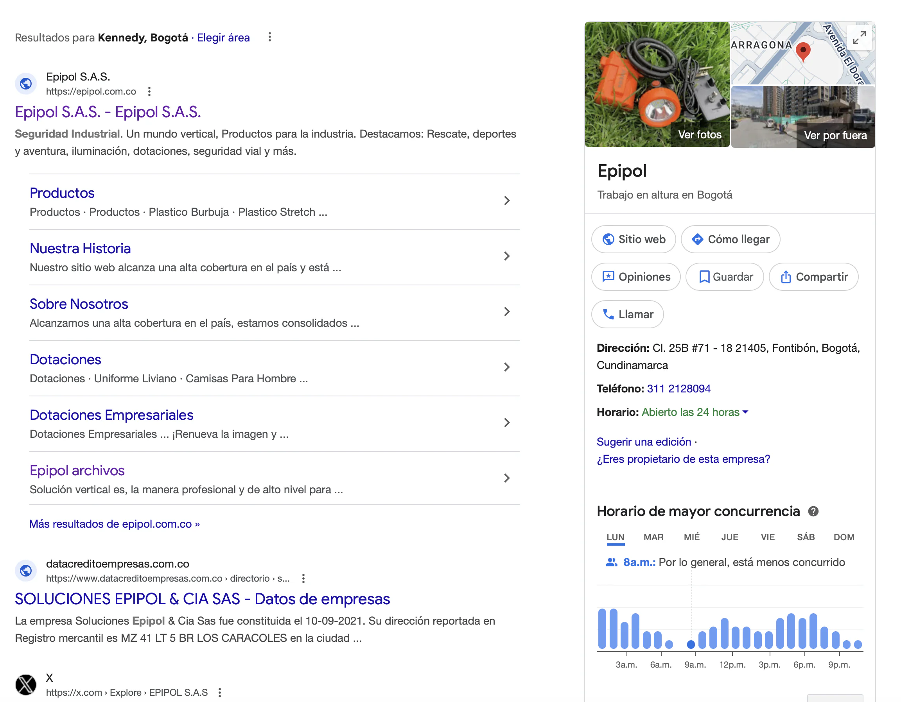This screenshot has height=702, width=901.
Task: Click the Elegir área link
Action: [223, 38]
